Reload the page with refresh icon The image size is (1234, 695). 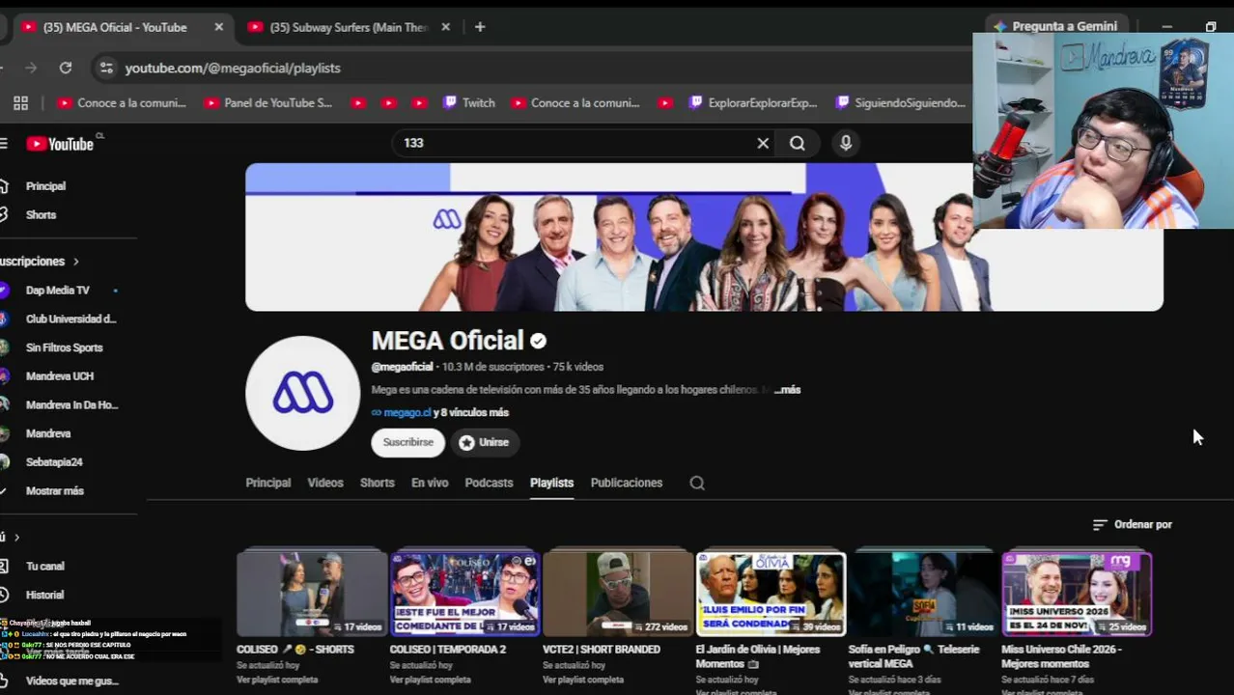tap(66, 68)
